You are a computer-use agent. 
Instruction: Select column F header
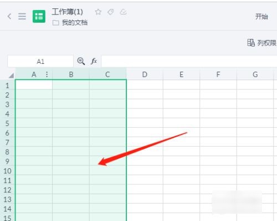pos(218,74)
